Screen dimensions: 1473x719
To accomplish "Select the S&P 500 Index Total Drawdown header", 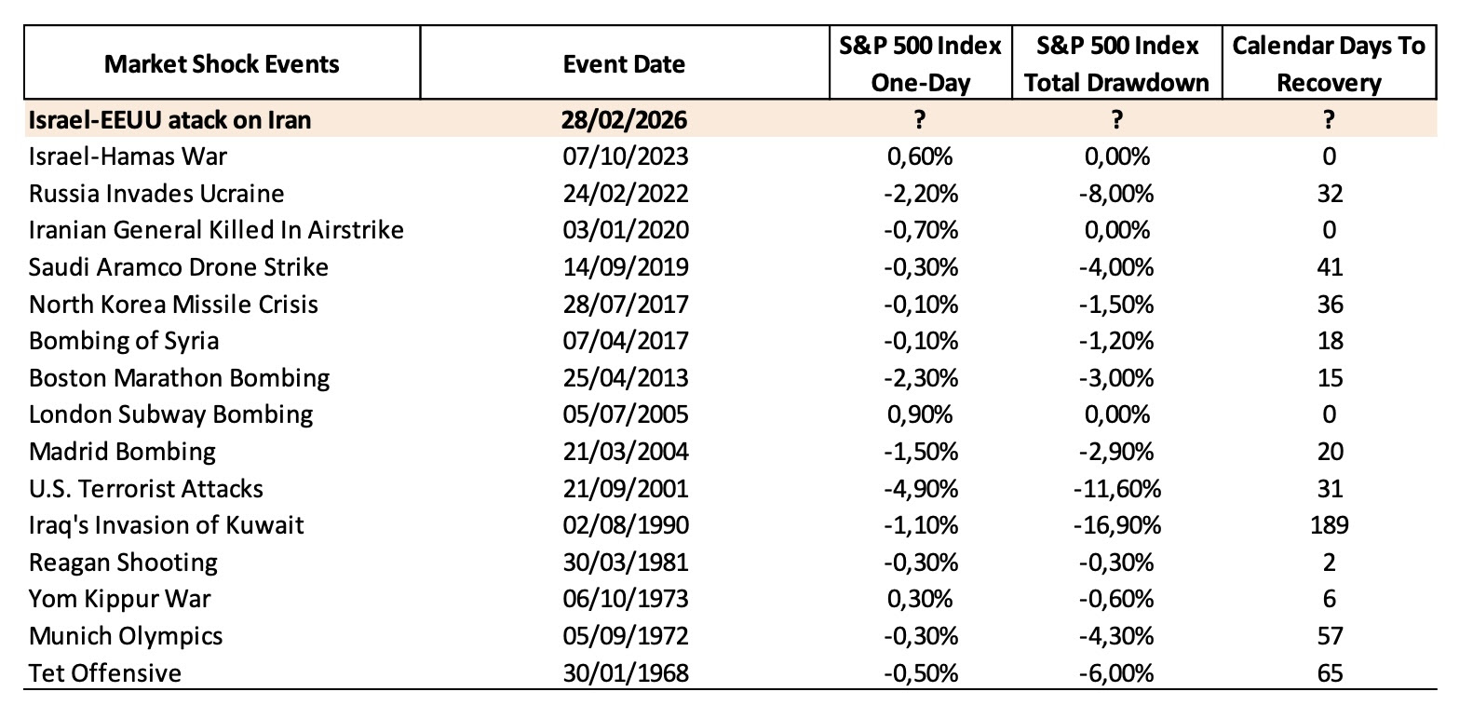I will pos(1116,63).
